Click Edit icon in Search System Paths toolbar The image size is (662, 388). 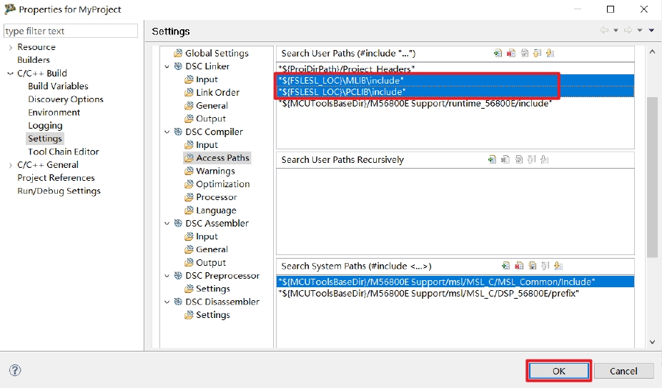(532, 266)
